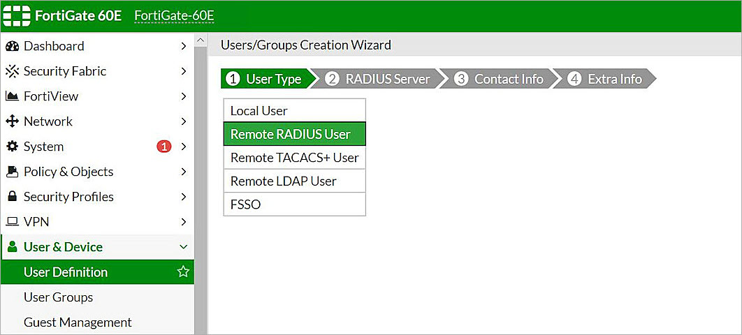Expand the Policy & Objects chevron

184,172
